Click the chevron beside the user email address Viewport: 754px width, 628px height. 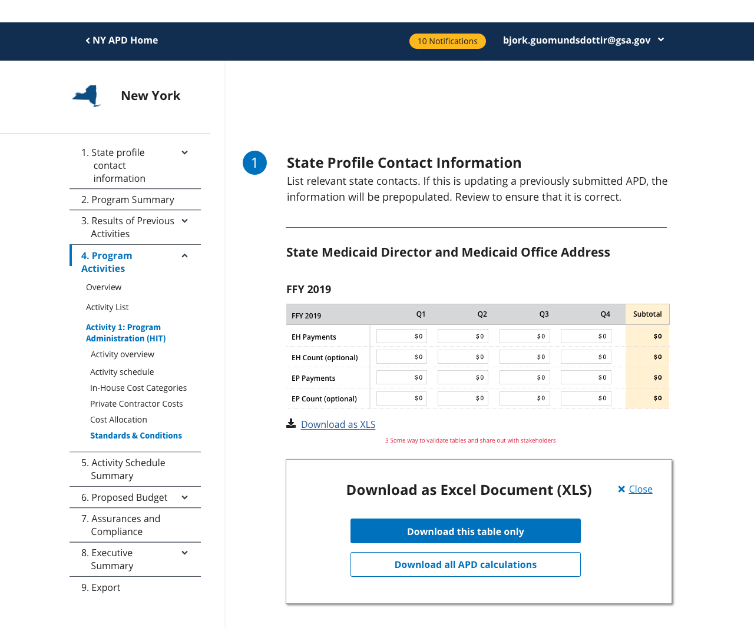660,39
